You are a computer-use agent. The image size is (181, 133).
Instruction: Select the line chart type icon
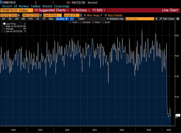(x=72, y=19)
